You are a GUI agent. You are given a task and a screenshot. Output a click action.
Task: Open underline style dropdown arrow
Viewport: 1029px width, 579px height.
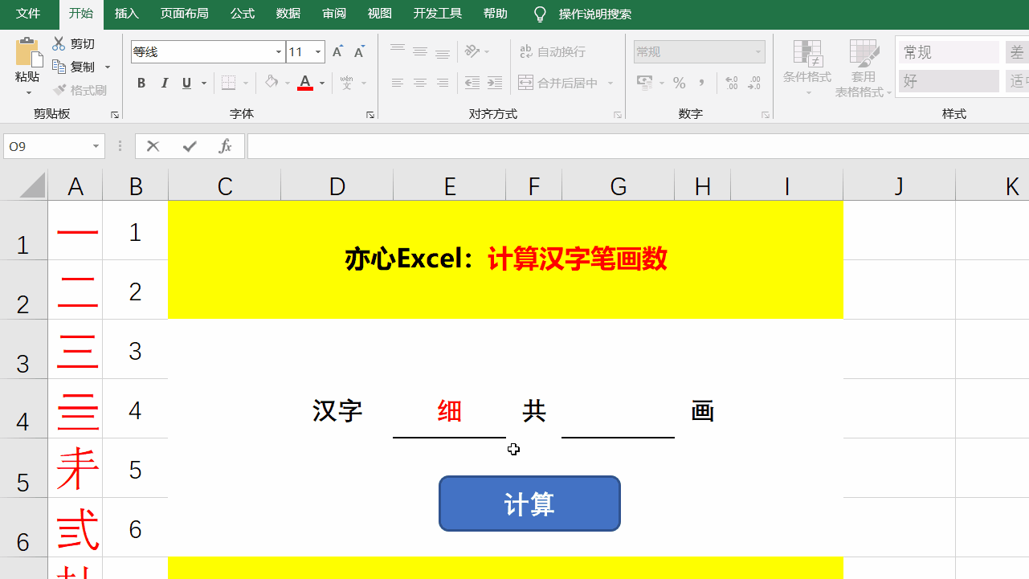(x=204, y=83)
